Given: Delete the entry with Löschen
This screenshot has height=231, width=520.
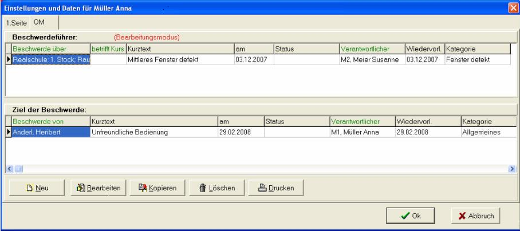Looking at the screenshot, I should coord(216,188).
